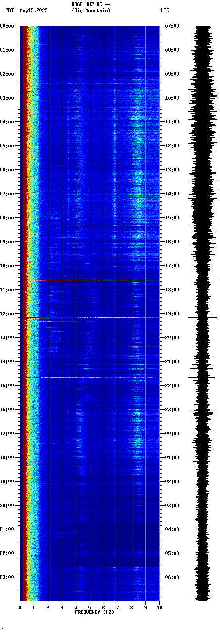Click the PDT '21:00' time label

point(7,529)
